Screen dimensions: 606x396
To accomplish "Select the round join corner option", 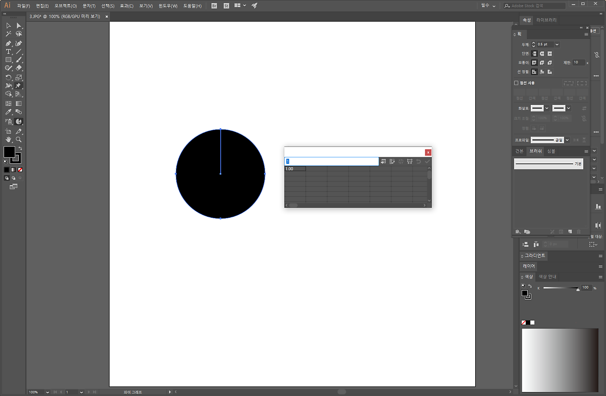I will point(542,63).
